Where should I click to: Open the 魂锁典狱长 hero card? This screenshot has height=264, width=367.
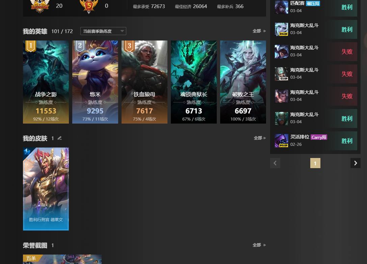pyautogui.click(x=193, y=82)
